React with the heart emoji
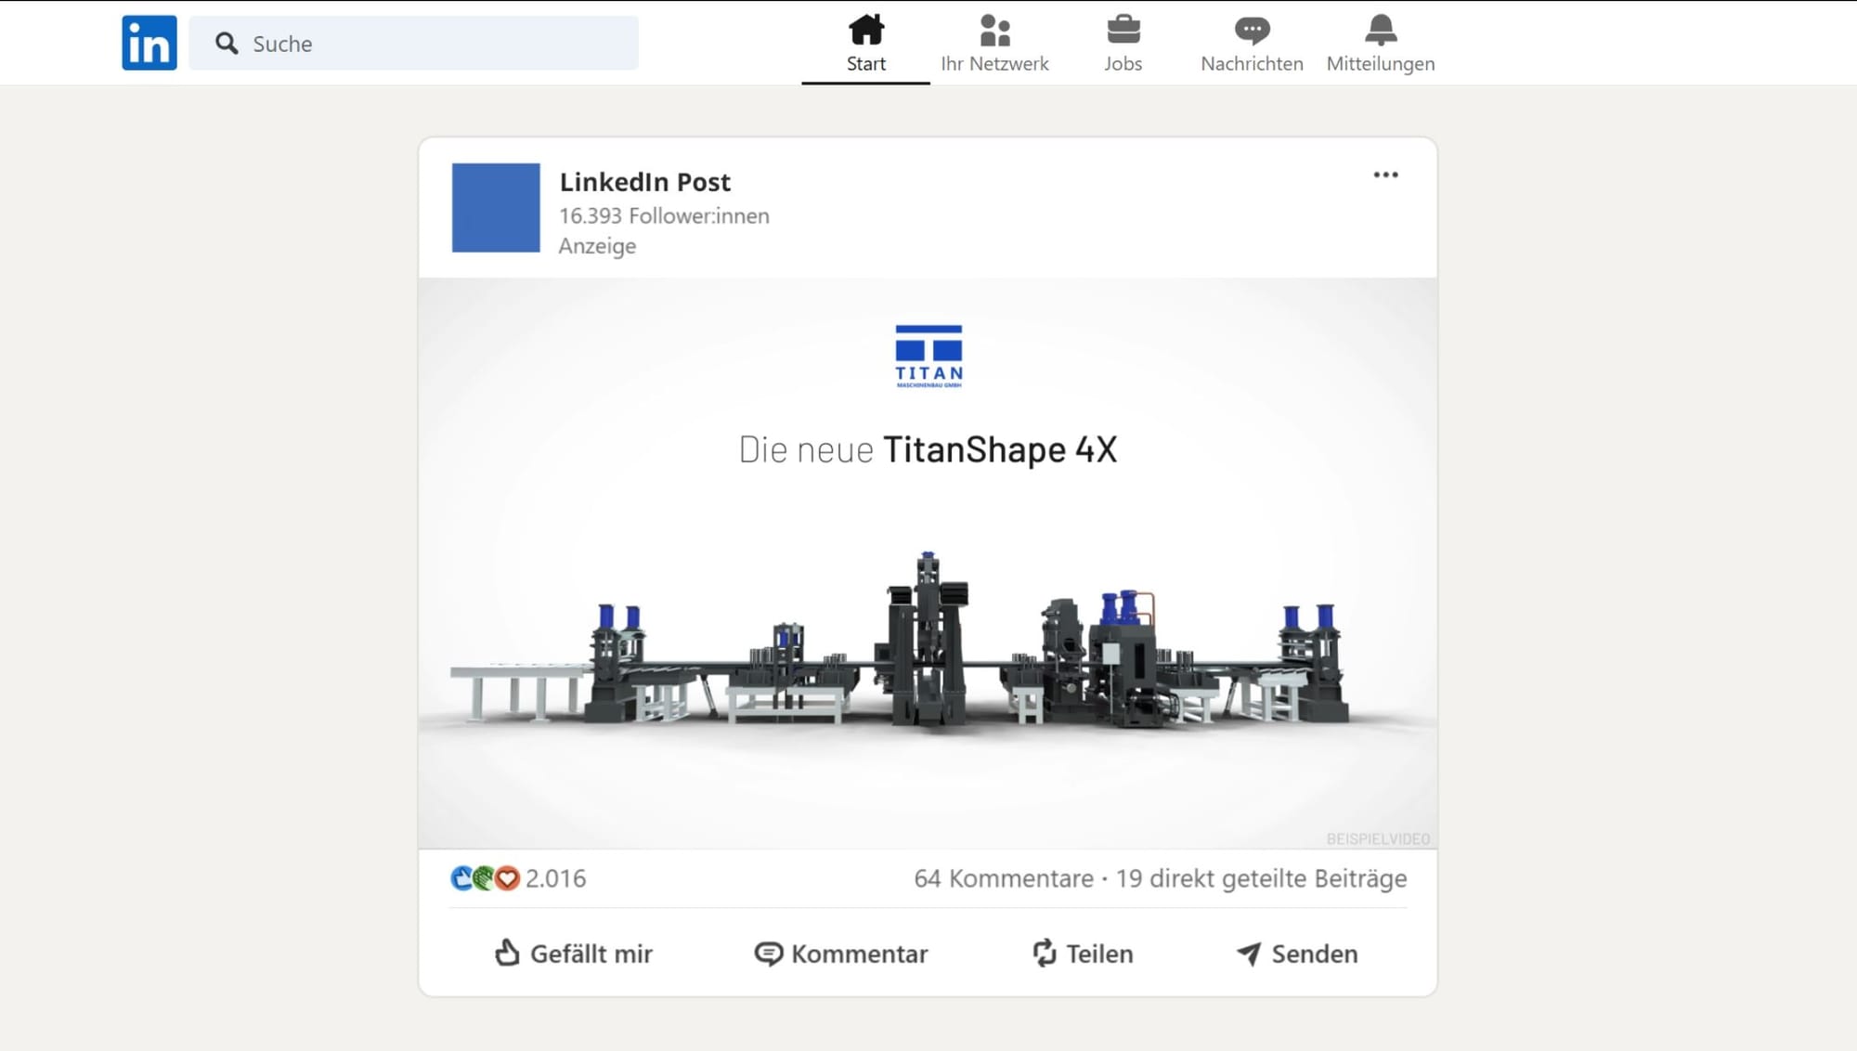The width and height of the screenshot is (1857, 1051). [509, 877]
